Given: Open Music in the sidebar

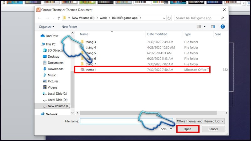Looking at the screenshot, I should pyautogui.click(x=49, y=75).
